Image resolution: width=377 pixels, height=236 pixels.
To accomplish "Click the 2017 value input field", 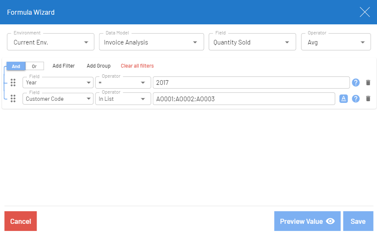I will point(251,83).
